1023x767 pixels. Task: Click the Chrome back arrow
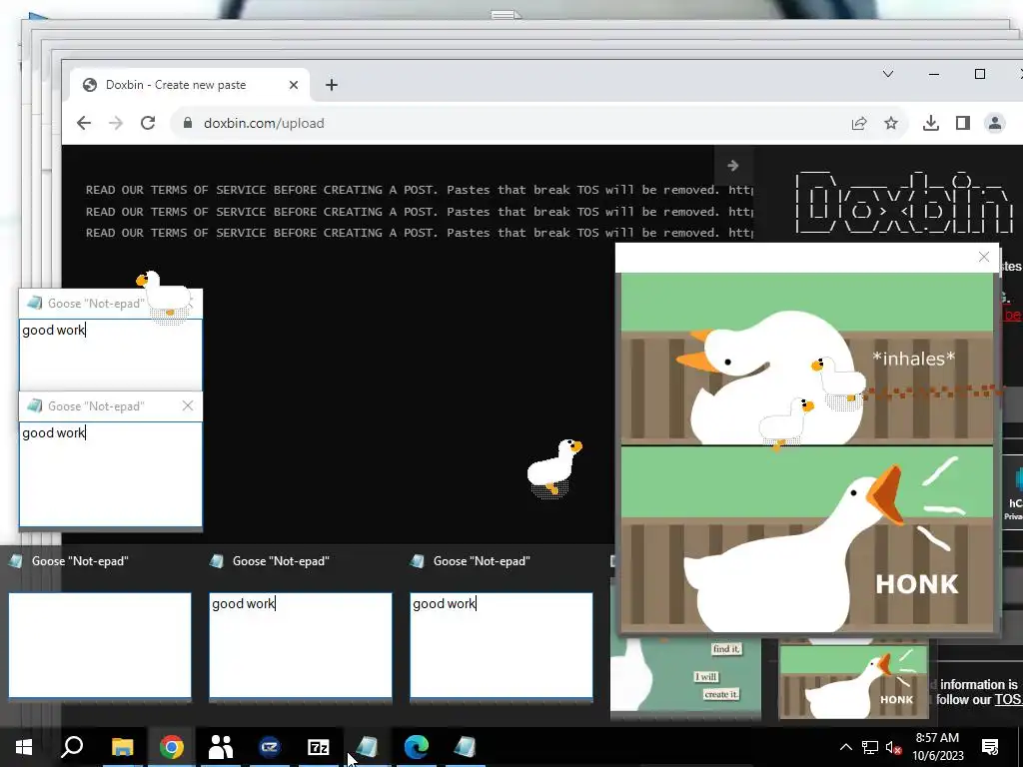click(84, 123)
